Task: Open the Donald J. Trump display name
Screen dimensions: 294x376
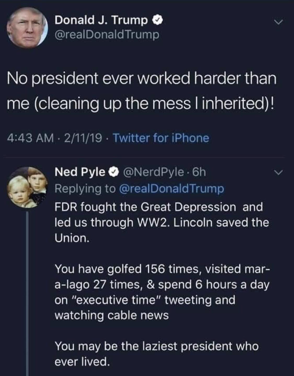Action: point(101,20)
